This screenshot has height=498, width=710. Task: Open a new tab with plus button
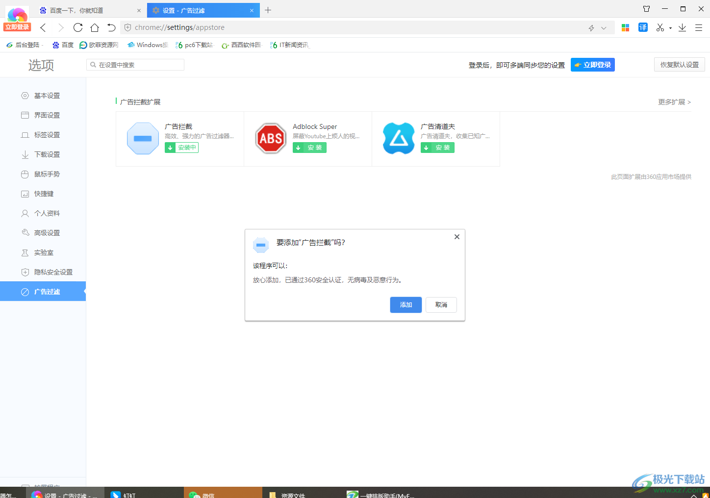[x=268, y=10]
